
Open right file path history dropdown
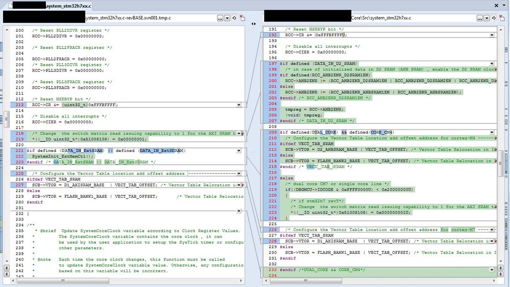coord(487,18)
